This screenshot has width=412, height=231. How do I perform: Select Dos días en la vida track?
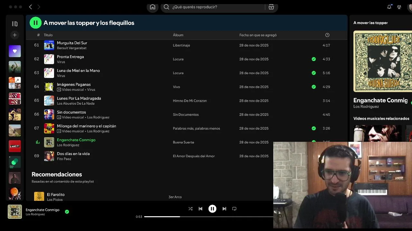tap(73, 154)
